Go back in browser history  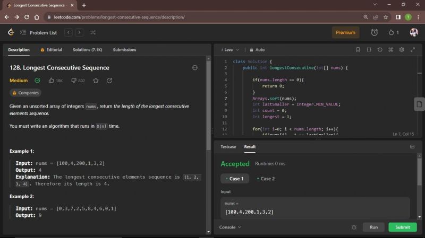point(7,17)
